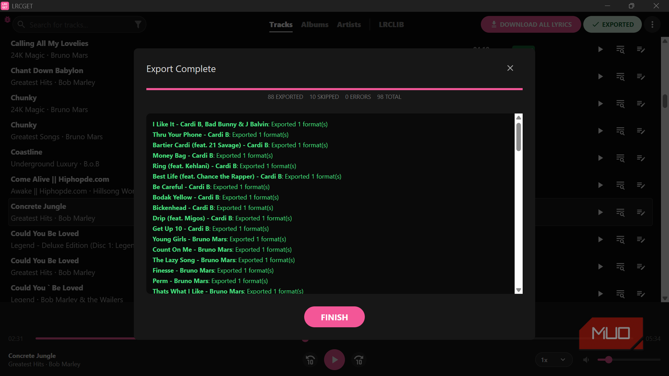This screenshot has width=669, height=376.
Task: Open the track filter funnel icon
Action: pyautogui.click(x=138, y=25)
